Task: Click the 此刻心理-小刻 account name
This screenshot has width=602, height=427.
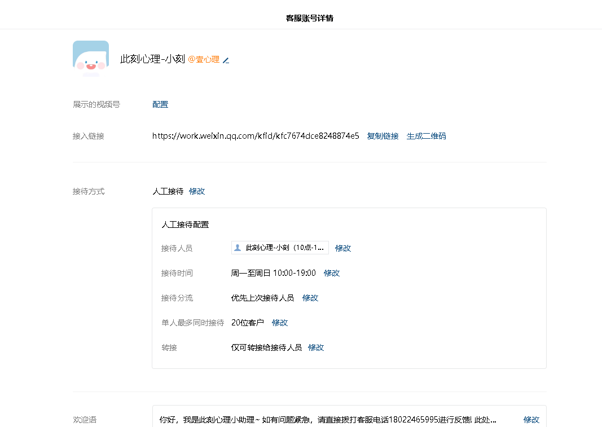Action: pyautogui.click(x=152, y=59)
